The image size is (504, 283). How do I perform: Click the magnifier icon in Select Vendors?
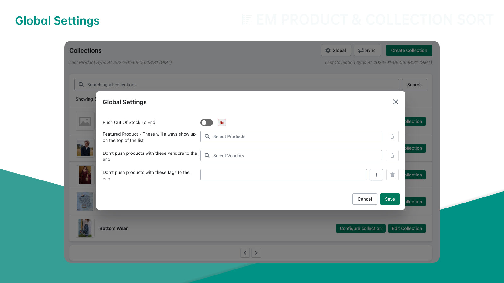tap(207, 156)
